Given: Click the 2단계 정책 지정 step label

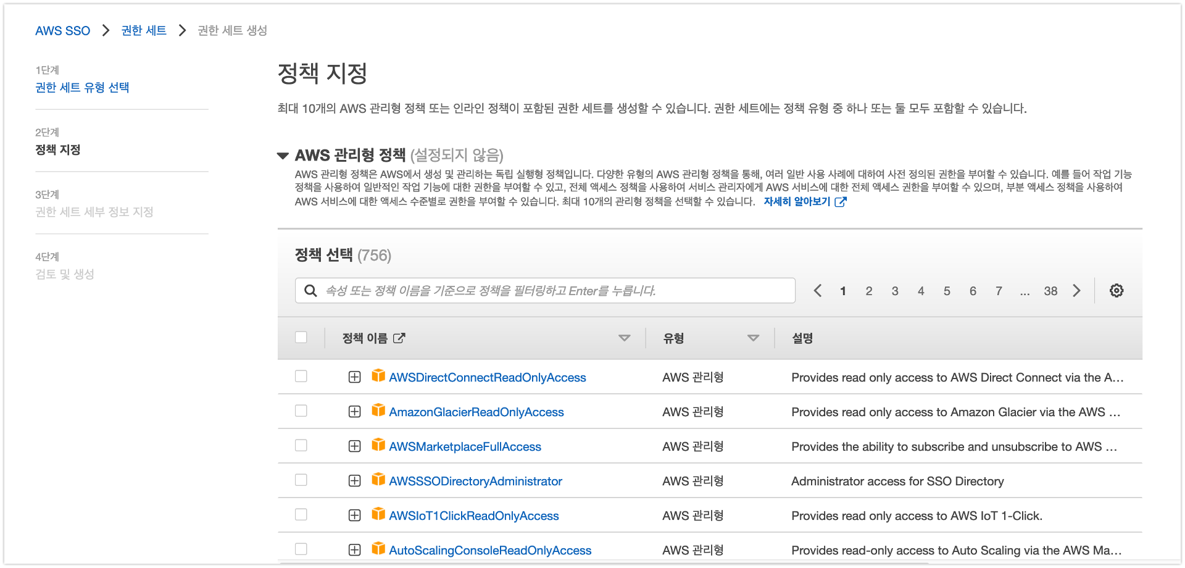Looking at the screenshot, I should pyautogui.click(x=58, y=150).
